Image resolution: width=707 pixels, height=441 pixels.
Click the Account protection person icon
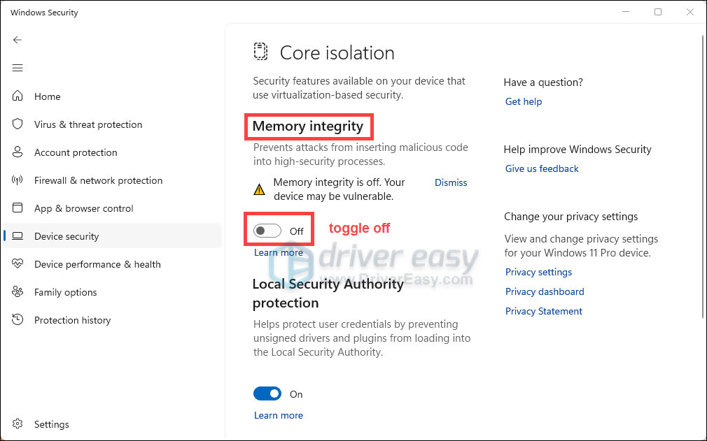click(17, 152)
